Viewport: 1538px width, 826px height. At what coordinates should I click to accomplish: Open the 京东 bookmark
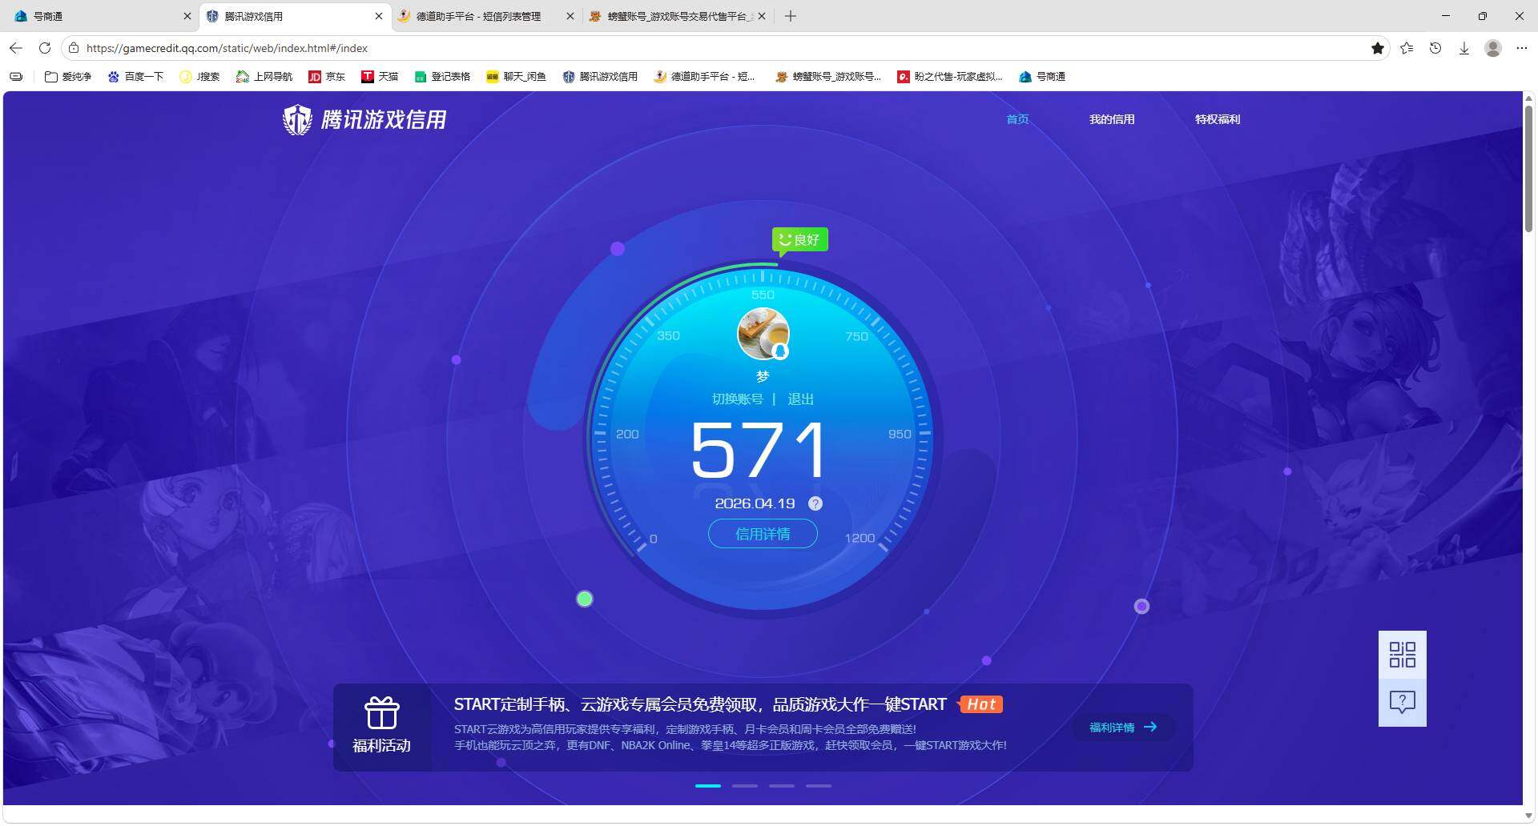327,77
